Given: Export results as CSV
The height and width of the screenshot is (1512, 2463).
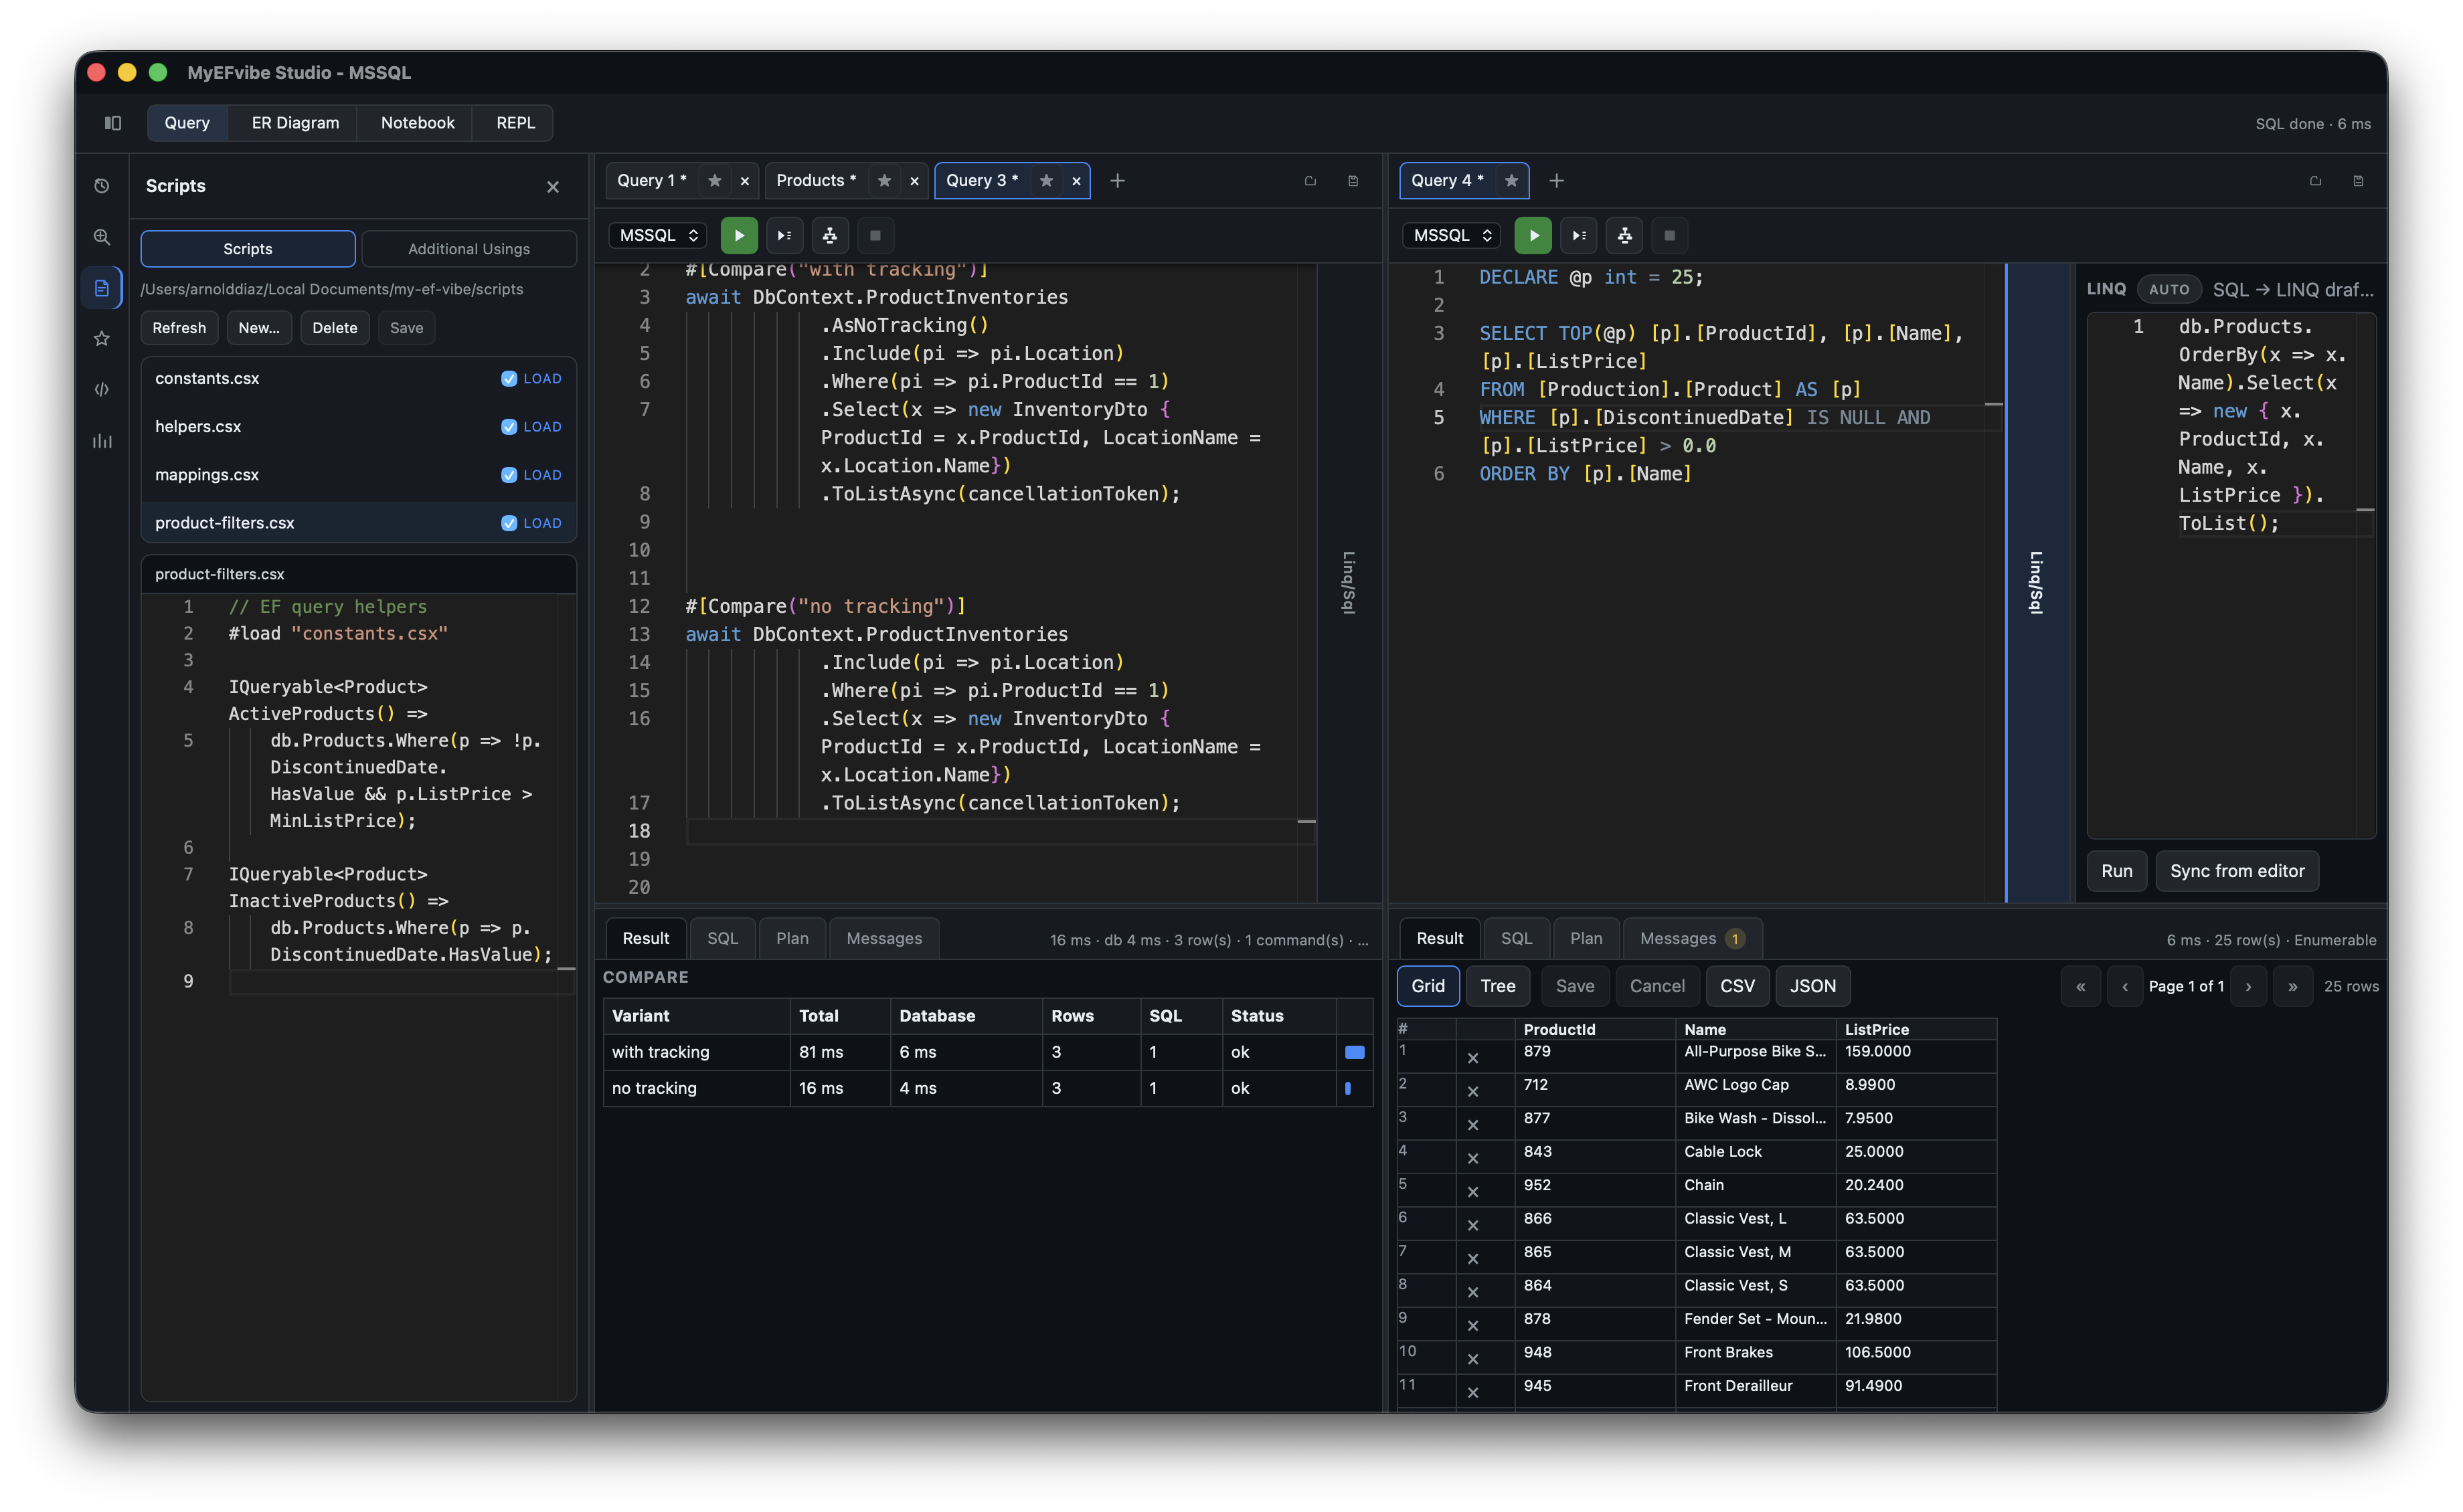Looking at the screenshot, I should pos(1737,987).
